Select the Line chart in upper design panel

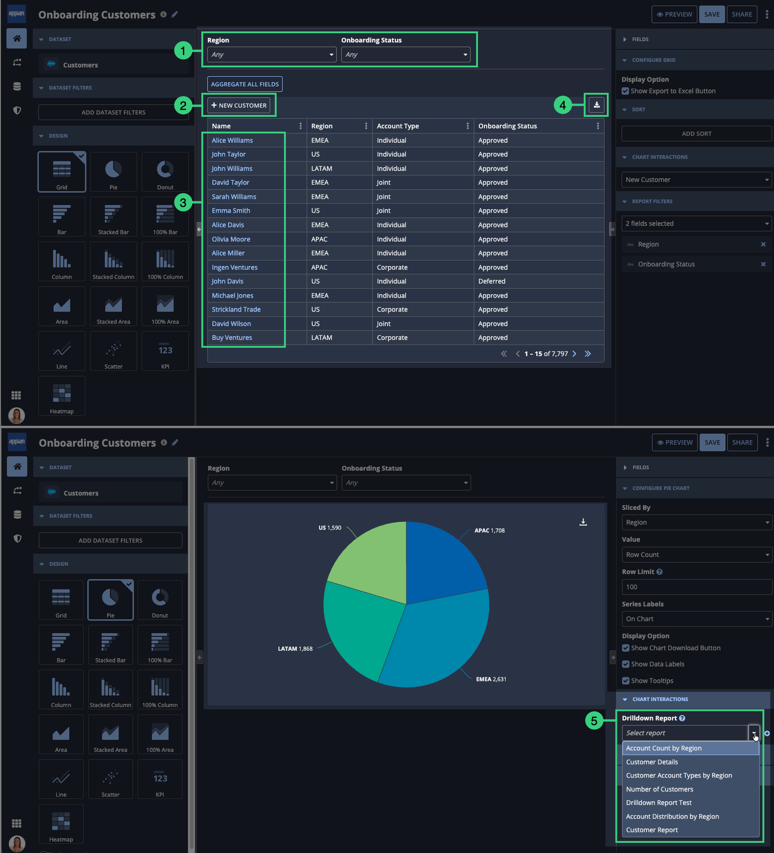(61, 351)
